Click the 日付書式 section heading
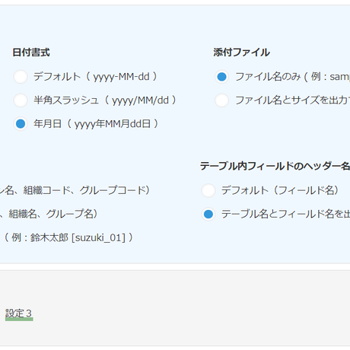This screenshot has height=350, width=350. pyautogui.click(x=31, y=52)
